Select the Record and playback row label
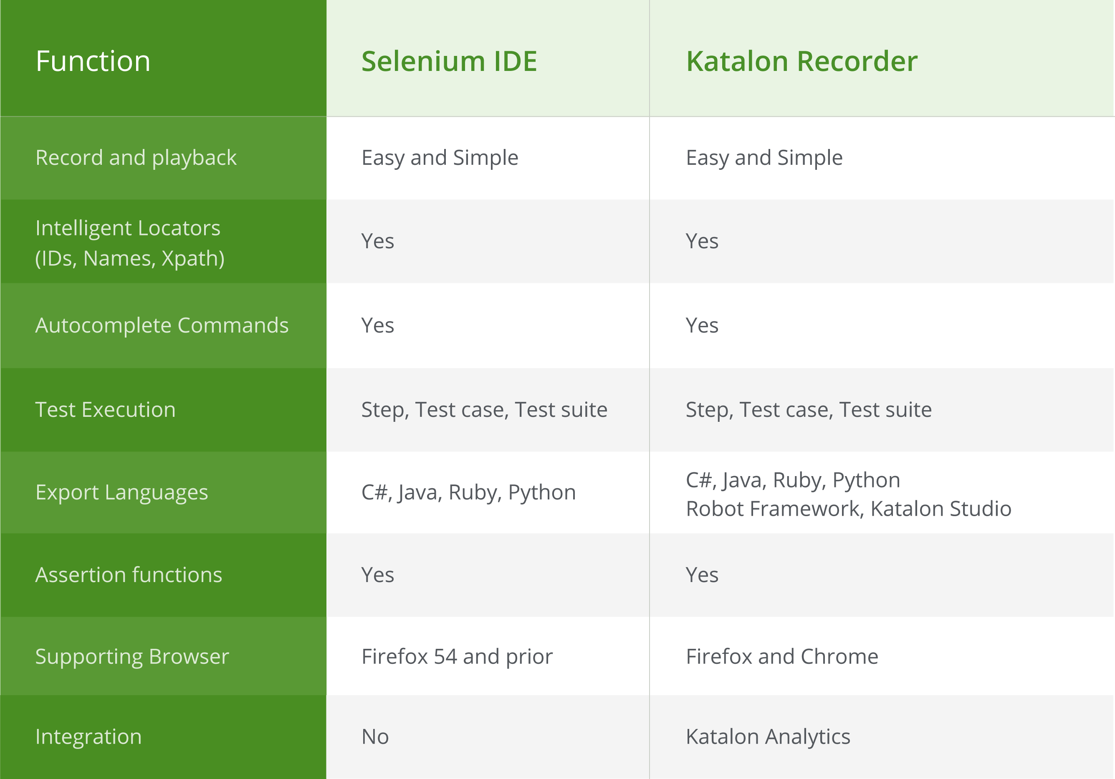Viewport: 1115px width, 779px height. coord(136,158)
